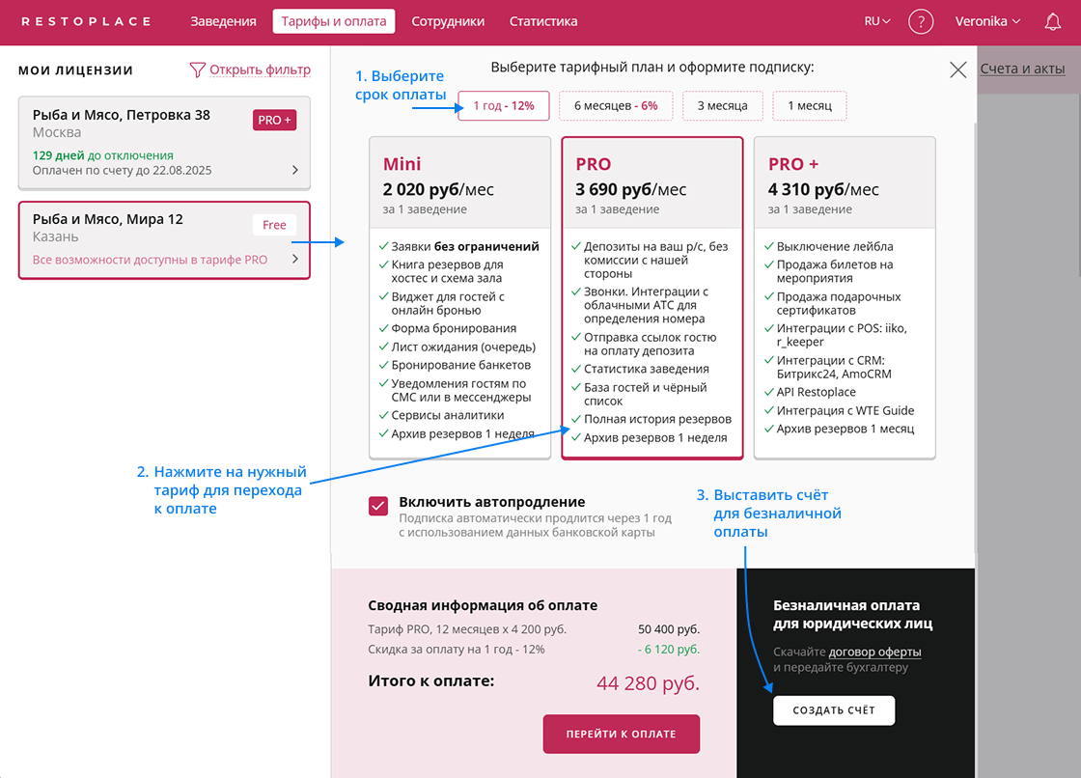This screenshot has height=778, width=1081.
Task: Expand the Veronika user menu
Action: pyautogui.click(x=987, y=21)
